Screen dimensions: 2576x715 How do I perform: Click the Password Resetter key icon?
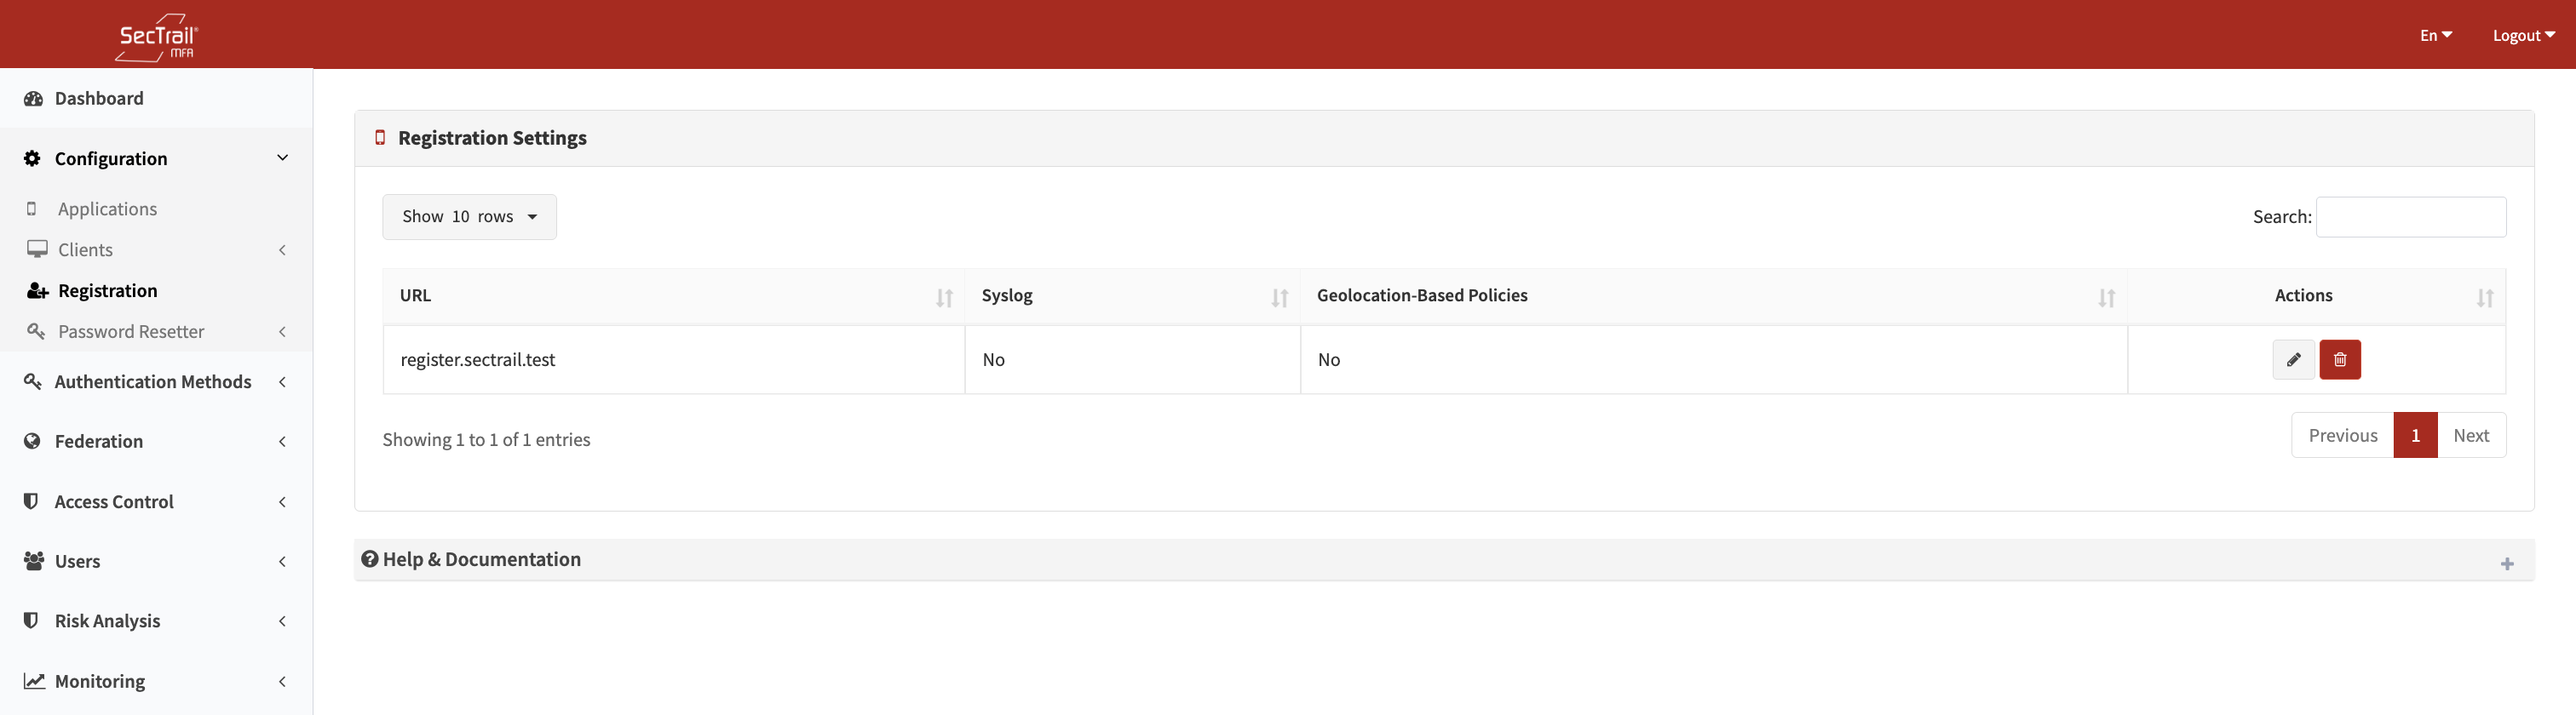36,330
